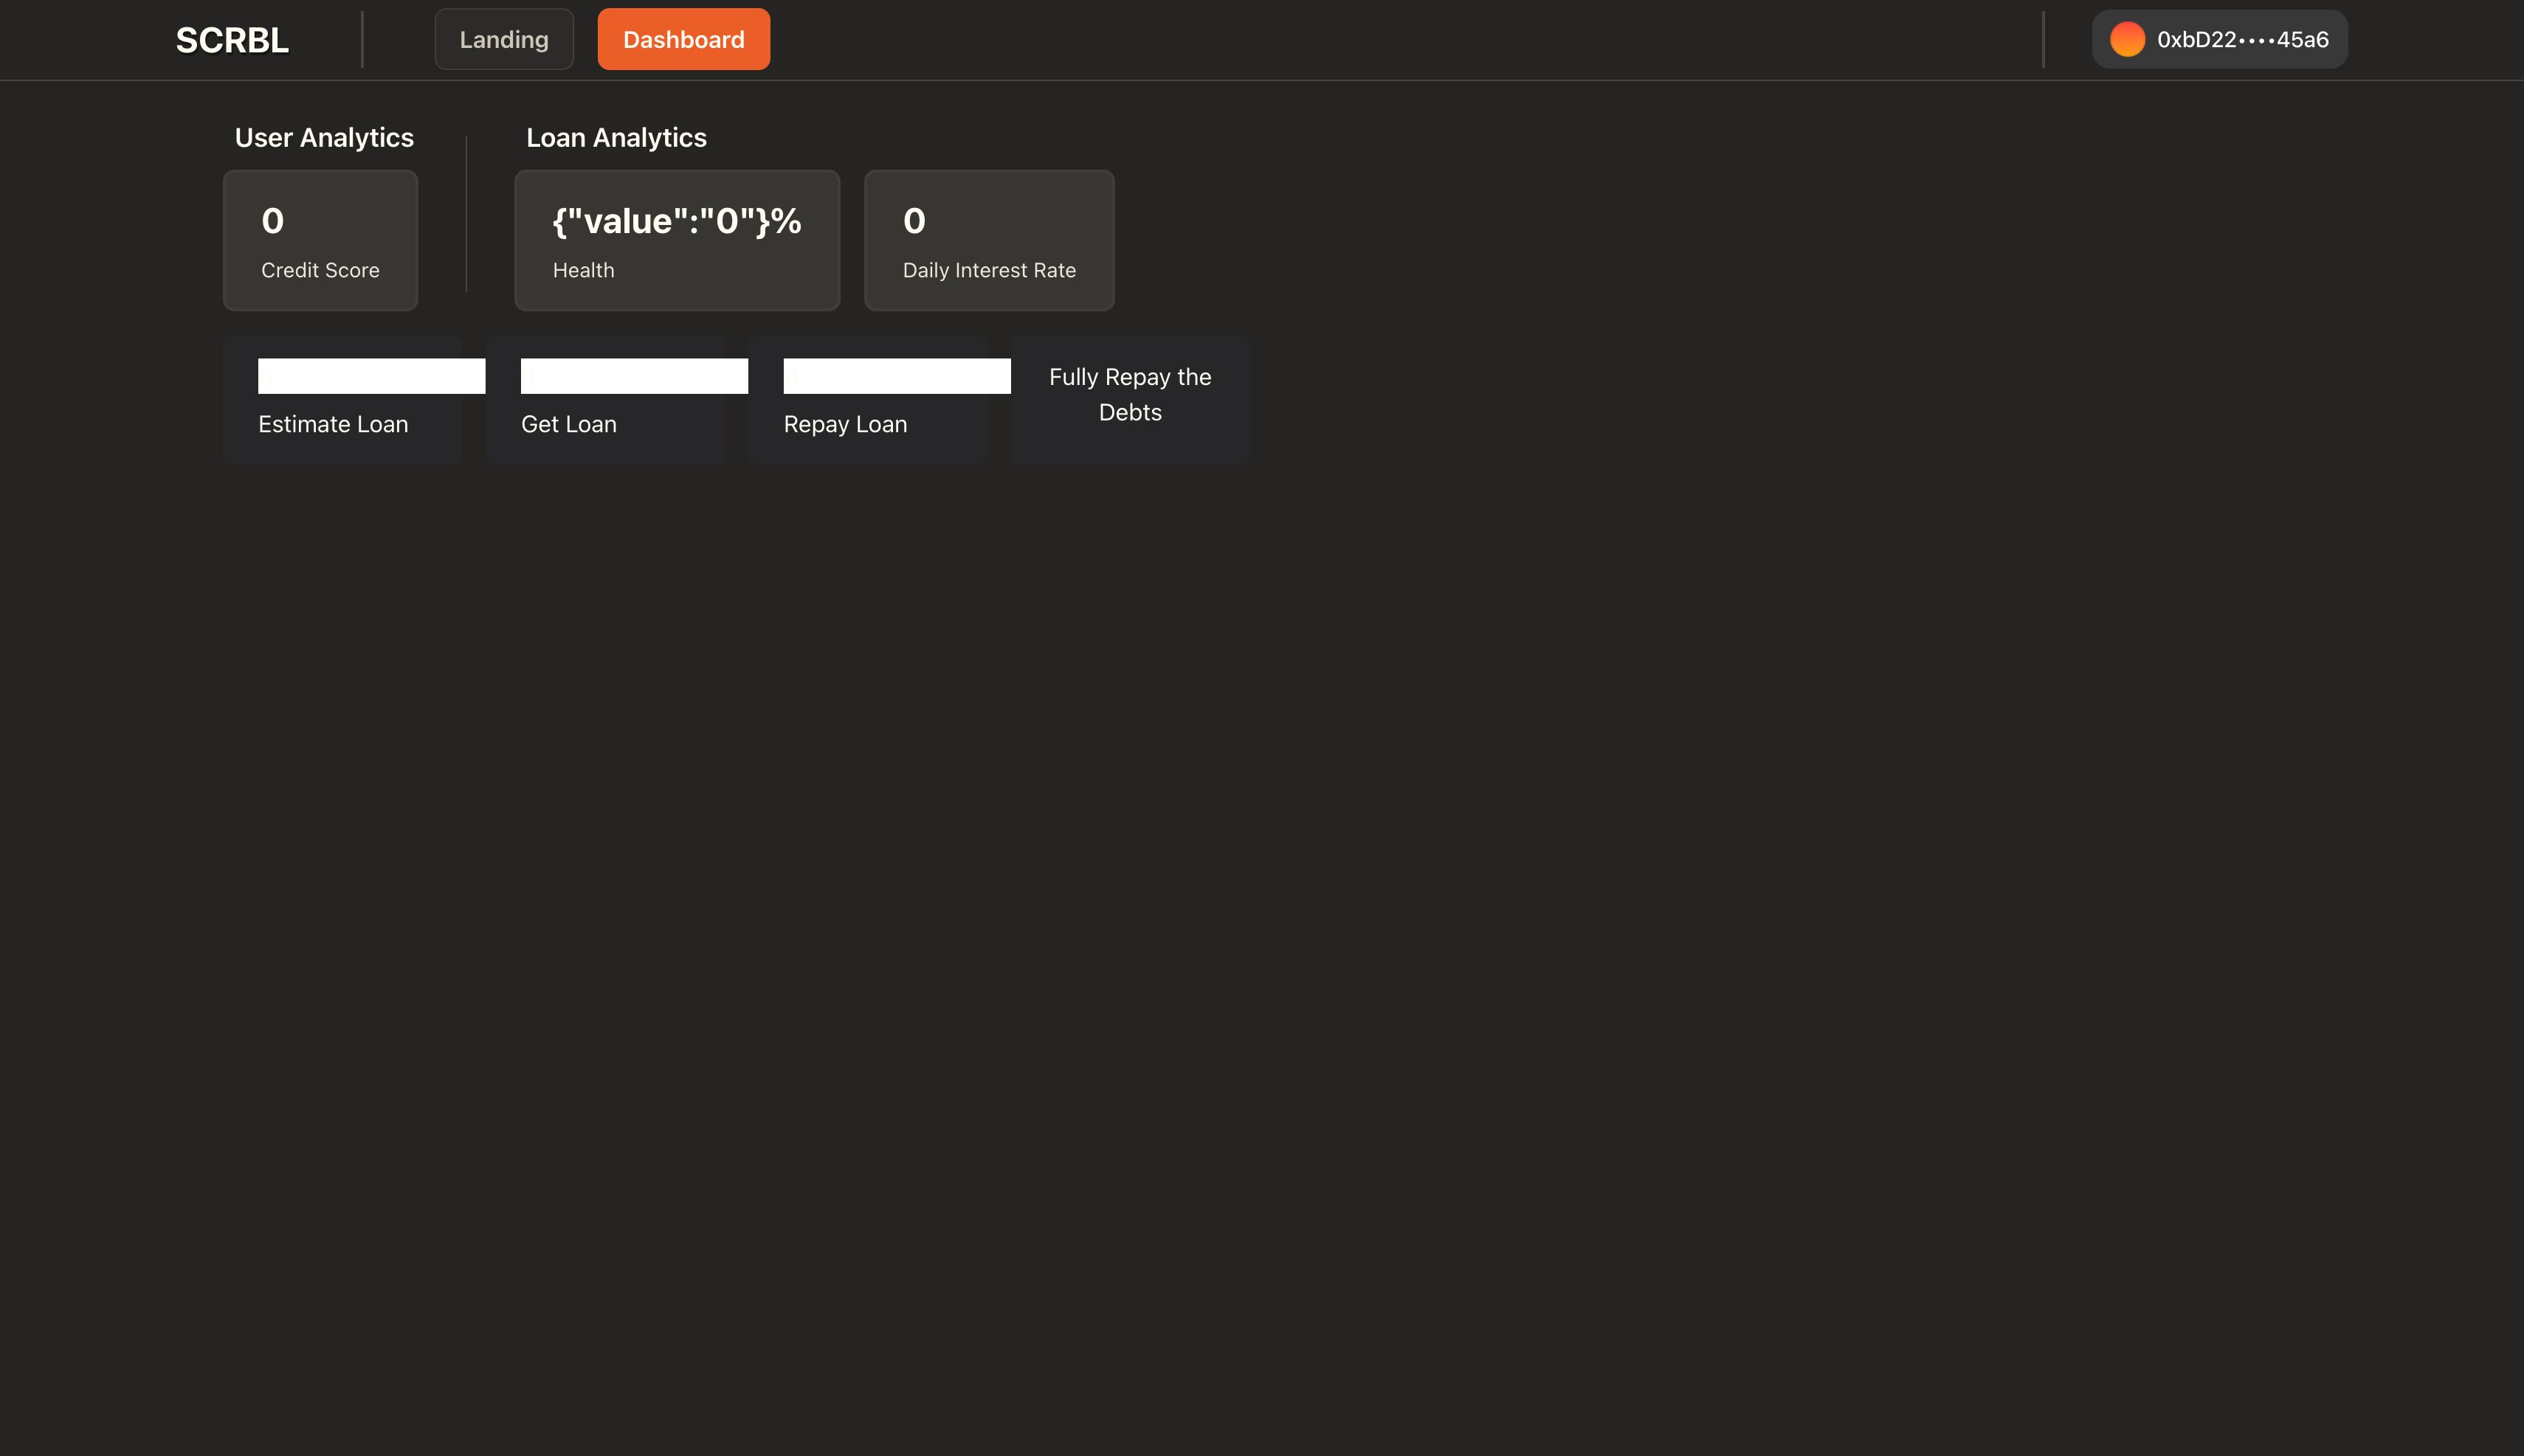The height and width of the screenshot is (1456, 2524).
Task: Click the orange wallet avatar icon
Action: (x=2127, y=38)
